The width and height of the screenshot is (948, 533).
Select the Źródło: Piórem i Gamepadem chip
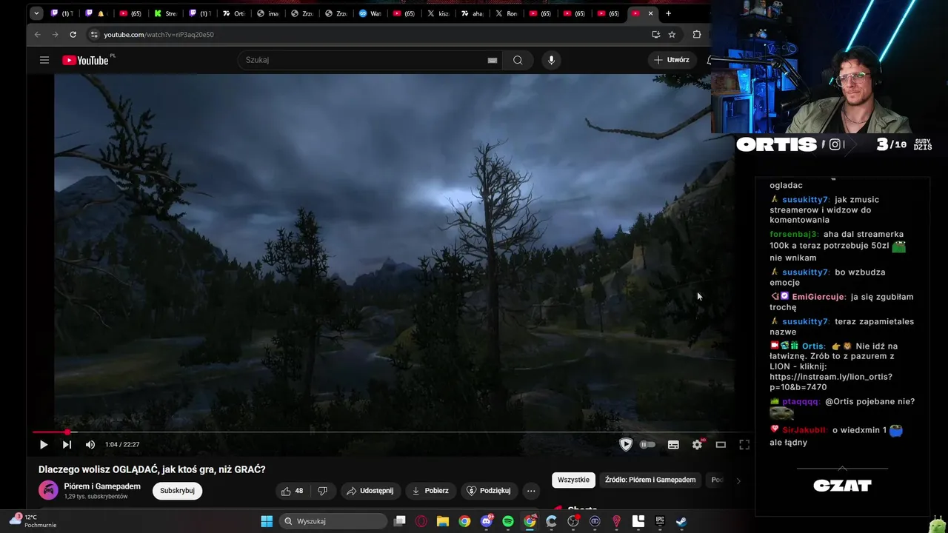(x=650, y=480)
